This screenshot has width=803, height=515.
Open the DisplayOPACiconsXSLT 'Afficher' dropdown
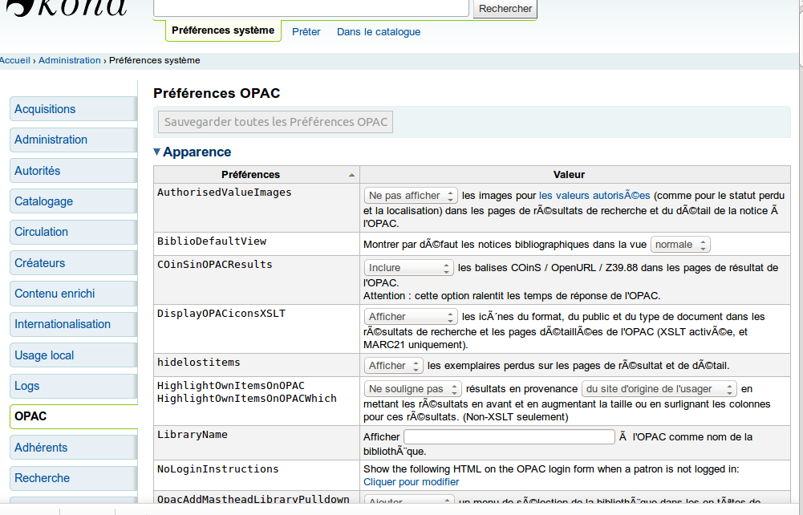click(x=410, y=317)
